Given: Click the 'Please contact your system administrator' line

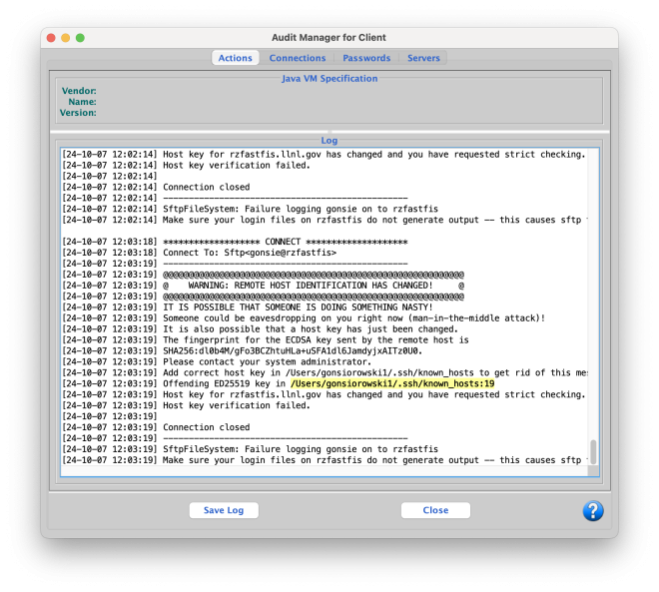Looking at the screenshot, I should (x=267, y=361).
